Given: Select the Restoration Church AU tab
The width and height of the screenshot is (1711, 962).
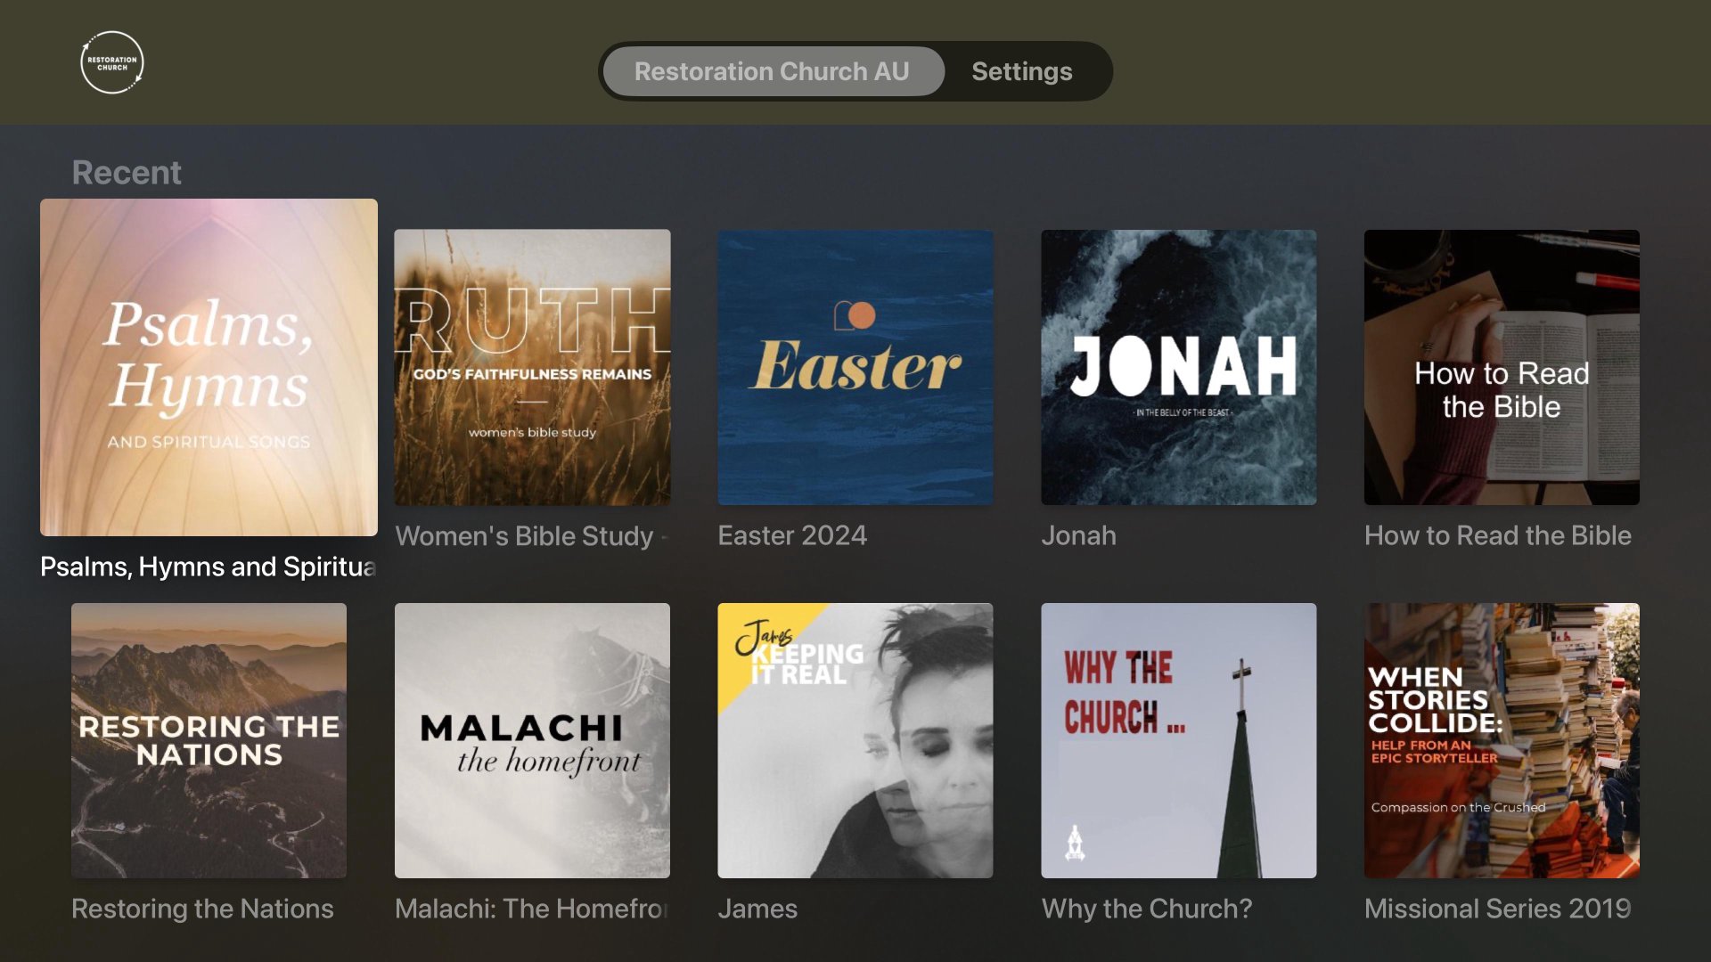Looking at the screenshot, I should tap(772, 71).
